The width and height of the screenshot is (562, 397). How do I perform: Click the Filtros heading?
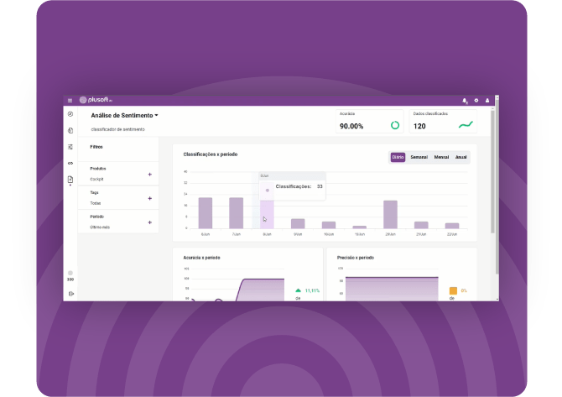coord(96,147)
